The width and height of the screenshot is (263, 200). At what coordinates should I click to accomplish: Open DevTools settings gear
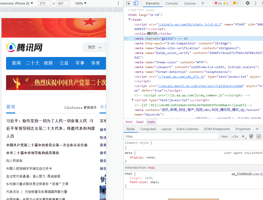coord(248,3)
